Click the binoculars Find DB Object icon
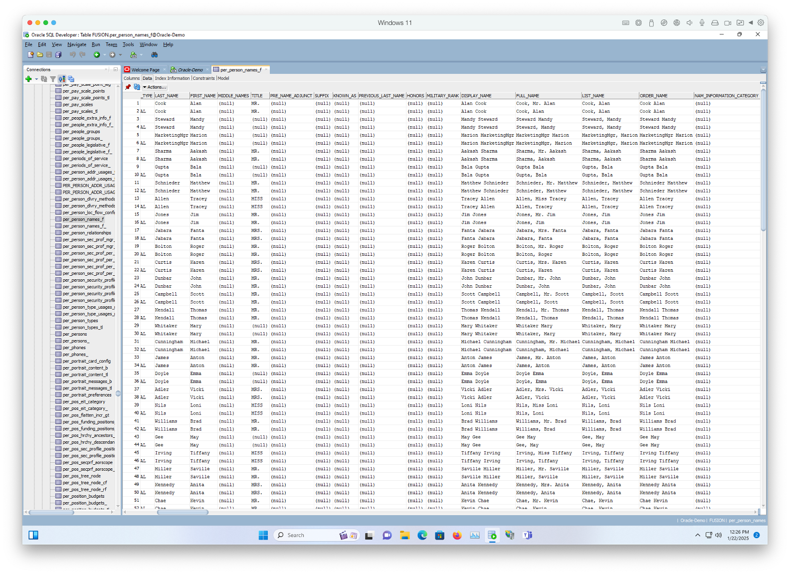 click(x=155, y=55)
